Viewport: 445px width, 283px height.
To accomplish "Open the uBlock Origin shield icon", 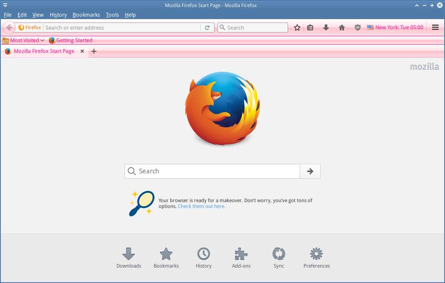I will (x=358, y=28).
